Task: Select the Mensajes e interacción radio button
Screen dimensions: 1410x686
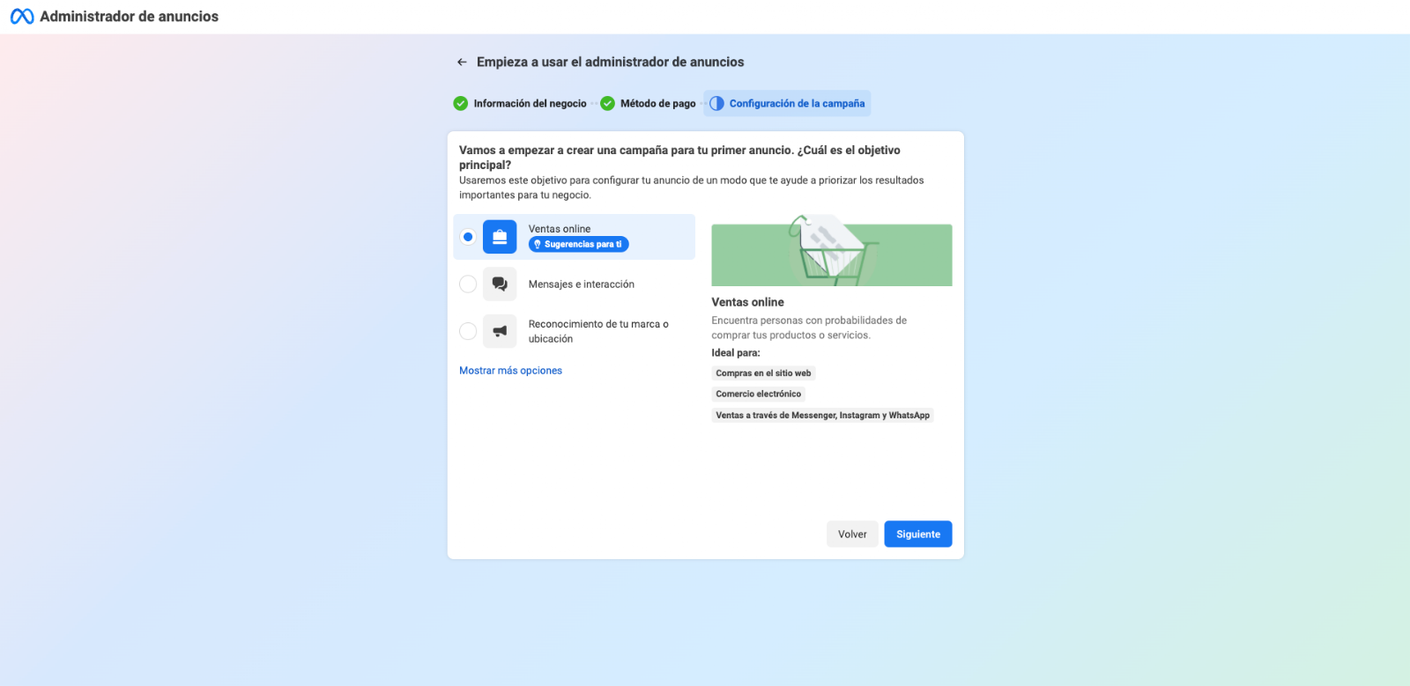Action: click(x=468, y=284)
